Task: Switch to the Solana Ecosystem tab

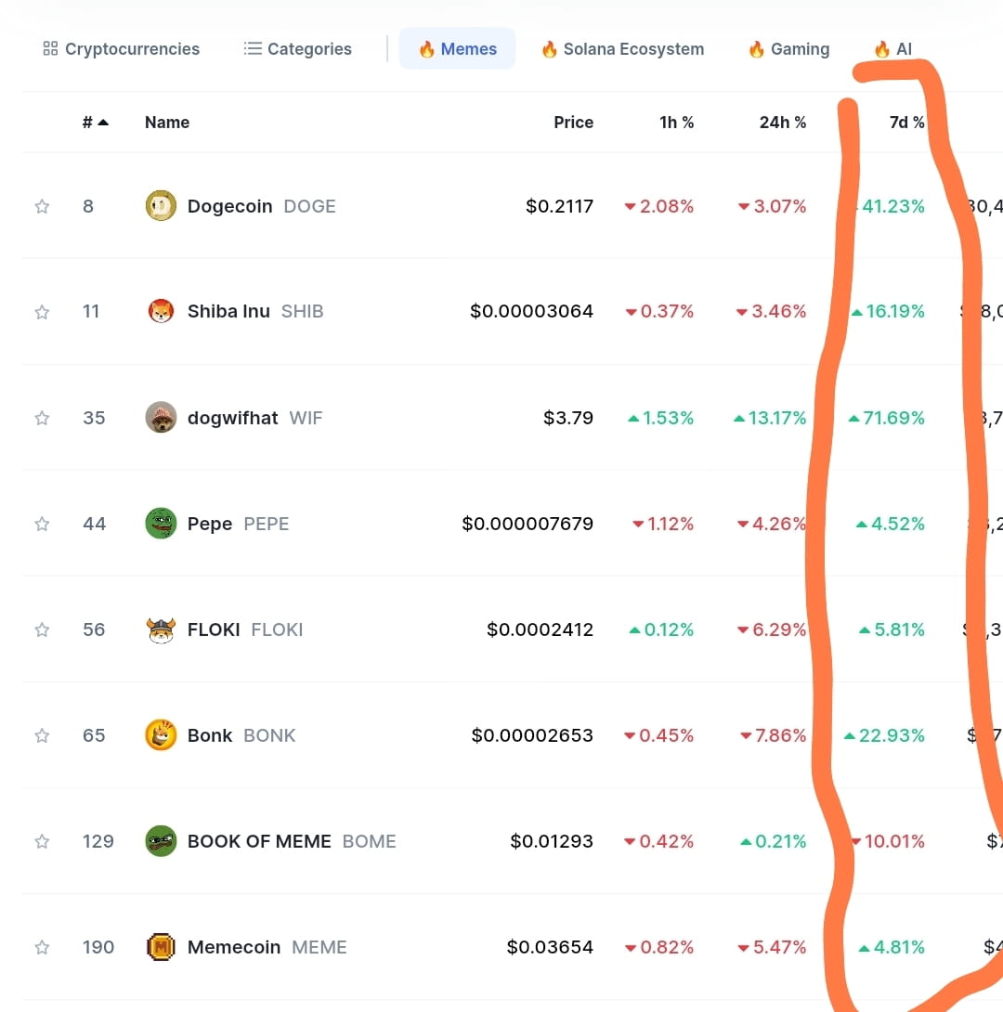Action: point(622,48)
